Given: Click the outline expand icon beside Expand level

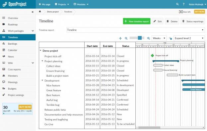Looking at the screenshot, I should (x=171, y=38).
